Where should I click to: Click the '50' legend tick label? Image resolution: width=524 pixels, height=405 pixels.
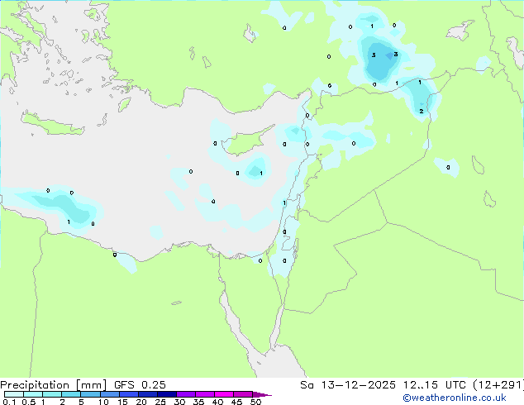255,402
